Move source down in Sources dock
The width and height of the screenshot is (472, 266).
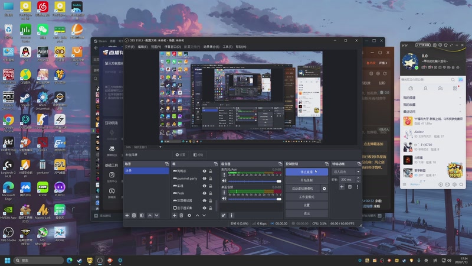coord(204,215)
